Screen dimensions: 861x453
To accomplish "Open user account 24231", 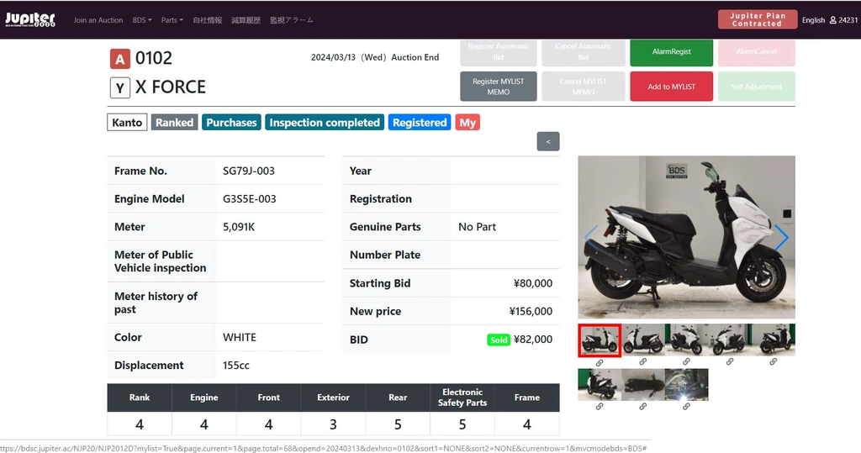I will point(843,20).
